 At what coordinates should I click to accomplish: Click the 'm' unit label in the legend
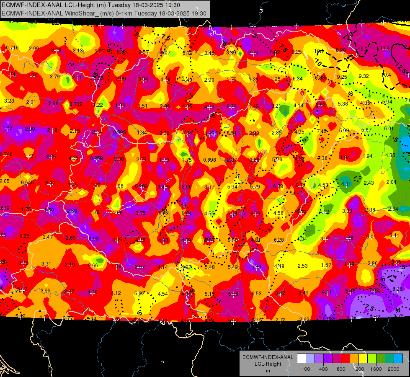pyautogui.click(x=268, y=371)
